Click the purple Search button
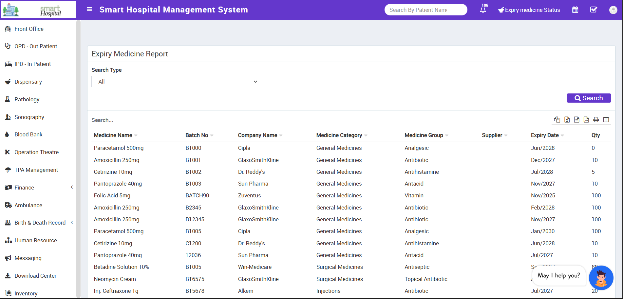The height and width of the screenshot is (299, 623). [589, 98]
